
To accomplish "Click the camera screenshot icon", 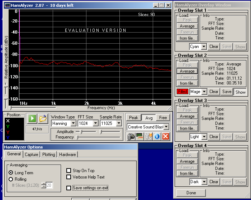I will [x=131, y=136].
